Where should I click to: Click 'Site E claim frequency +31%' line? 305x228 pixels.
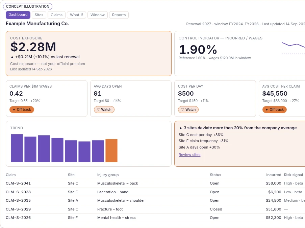point(203,141)
